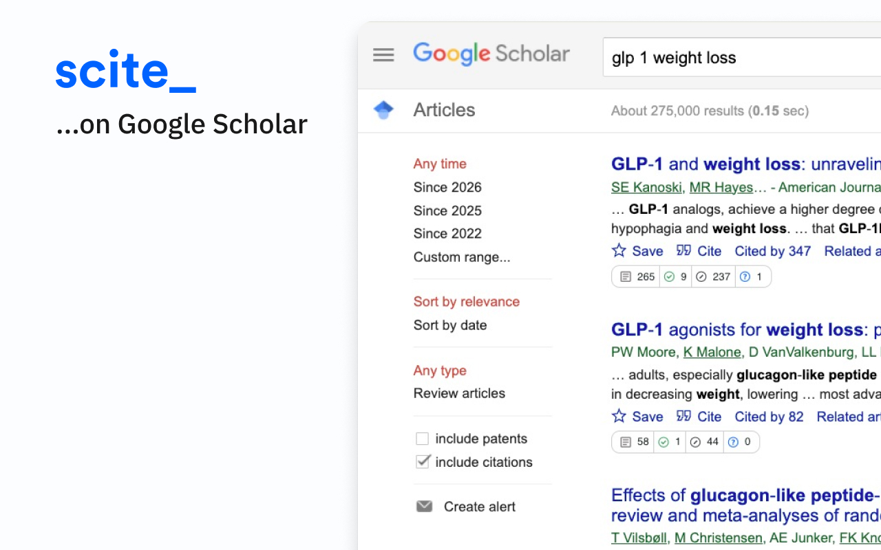Screen dimensions: 881x550
Task: Enable the include patents checkbox
Action: 423,439
